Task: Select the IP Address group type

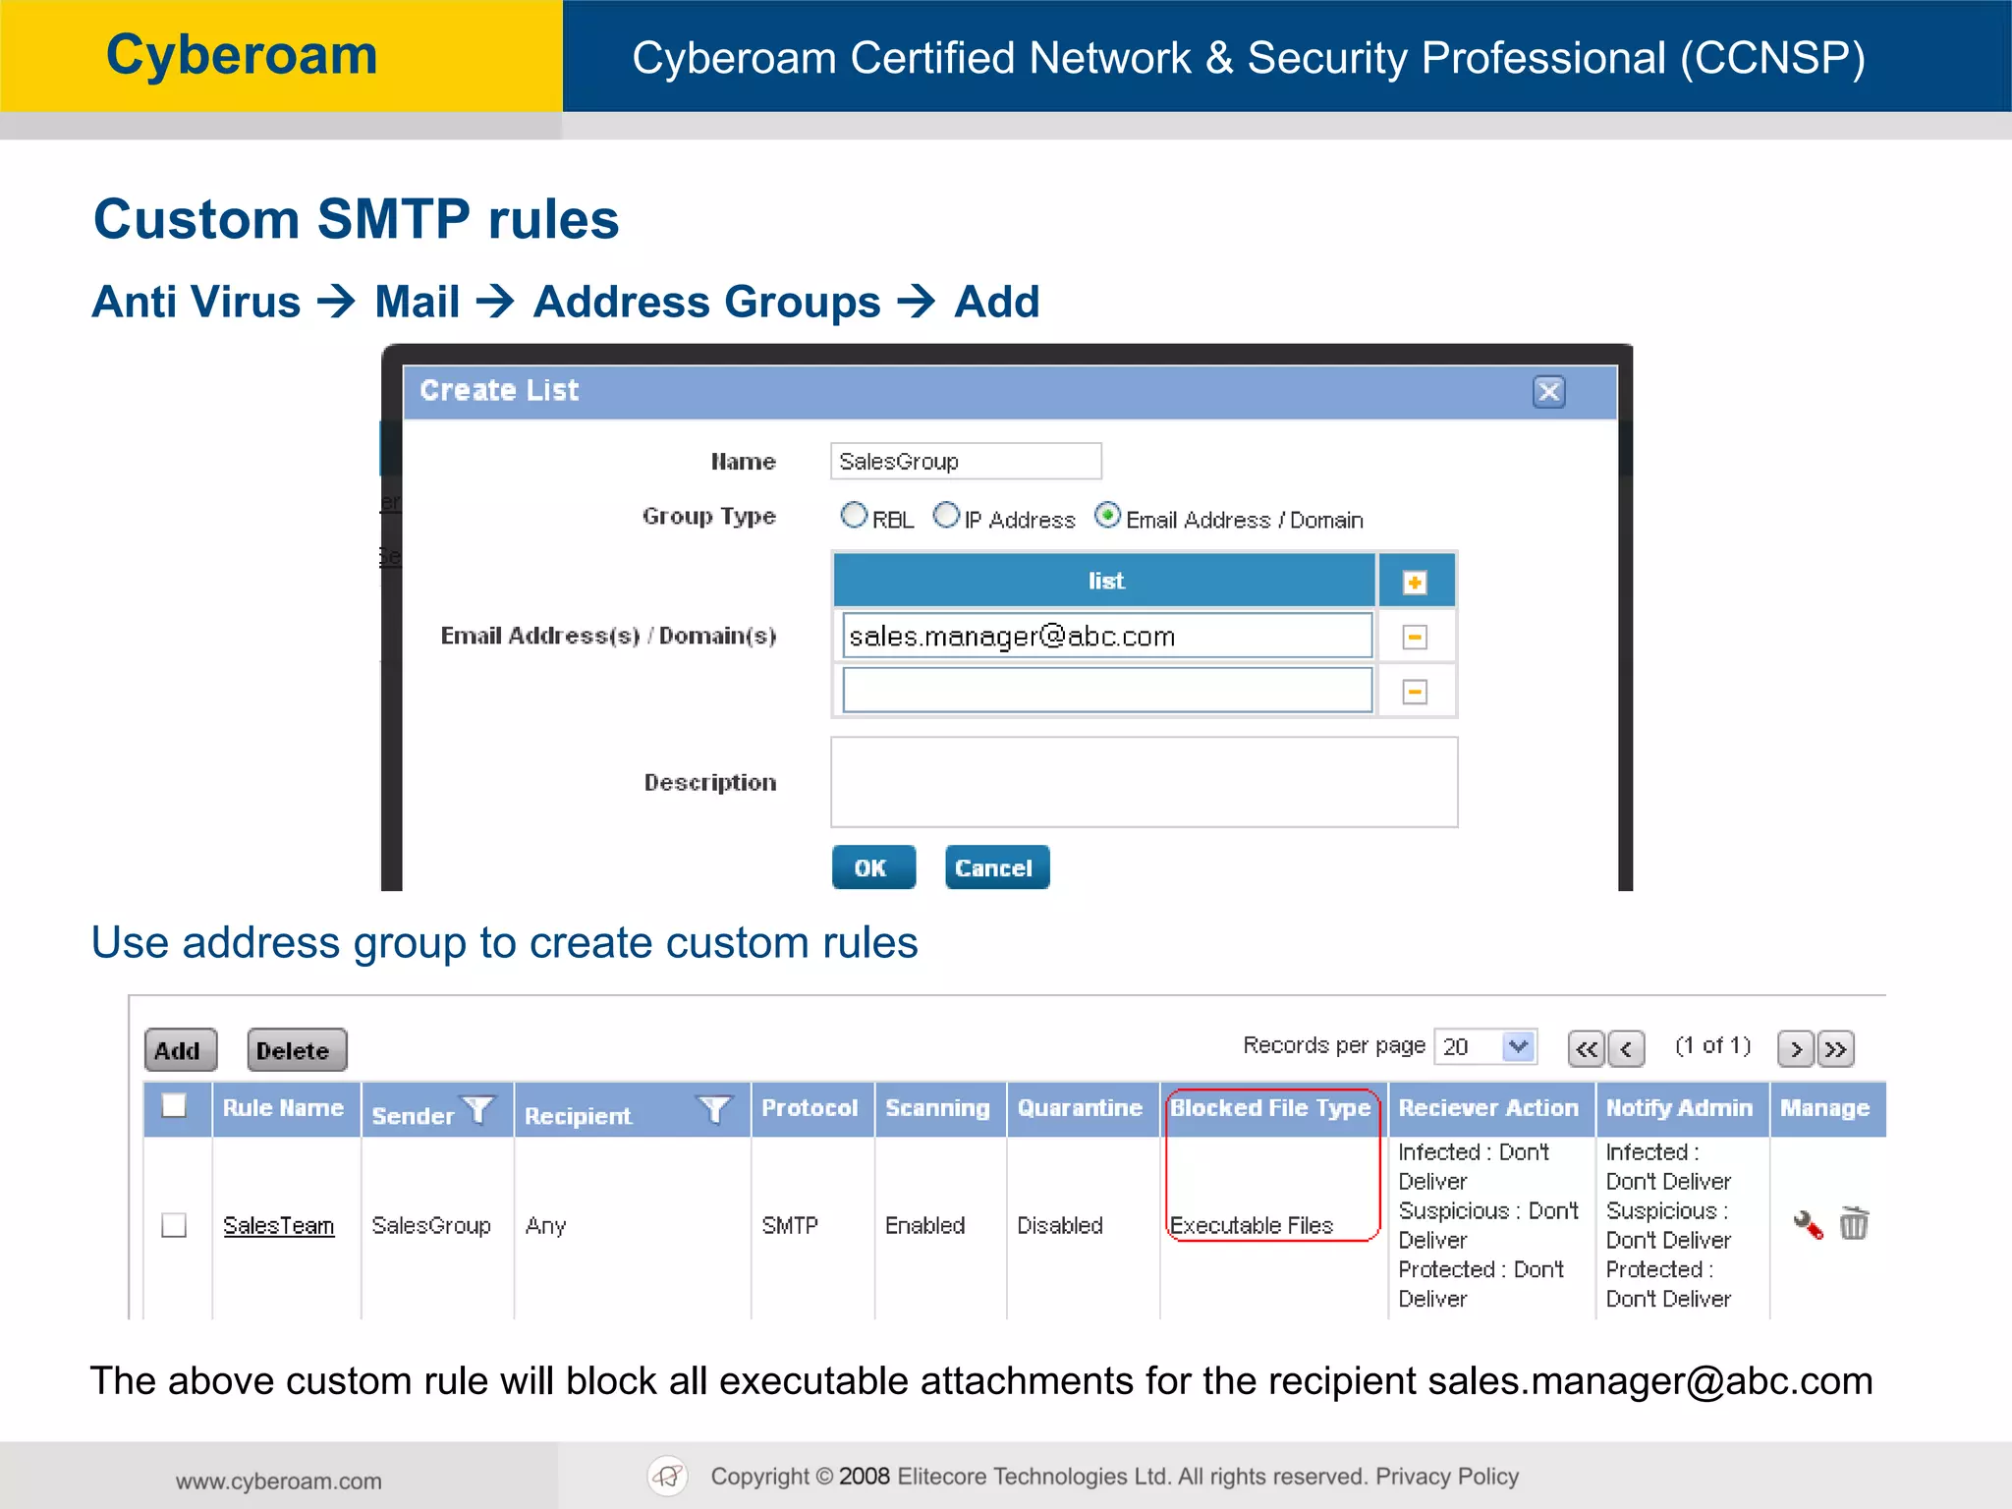Action: [x=946, y=515]
